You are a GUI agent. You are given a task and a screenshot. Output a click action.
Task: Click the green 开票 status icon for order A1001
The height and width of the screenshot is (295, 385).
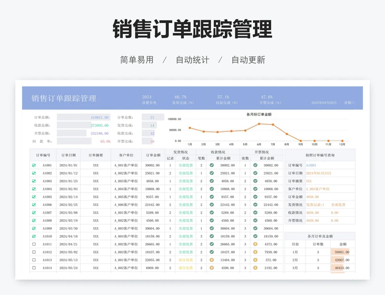(x=256, y=166)
